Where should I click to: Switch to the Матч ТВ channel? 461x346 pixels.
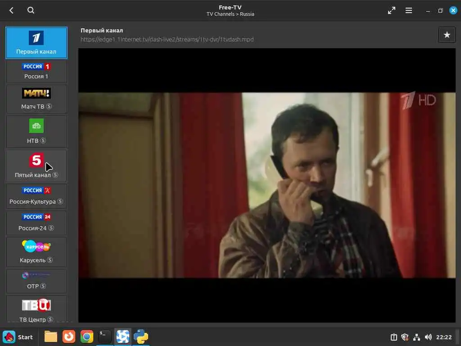pyautogui.click(x=36, y=99)
